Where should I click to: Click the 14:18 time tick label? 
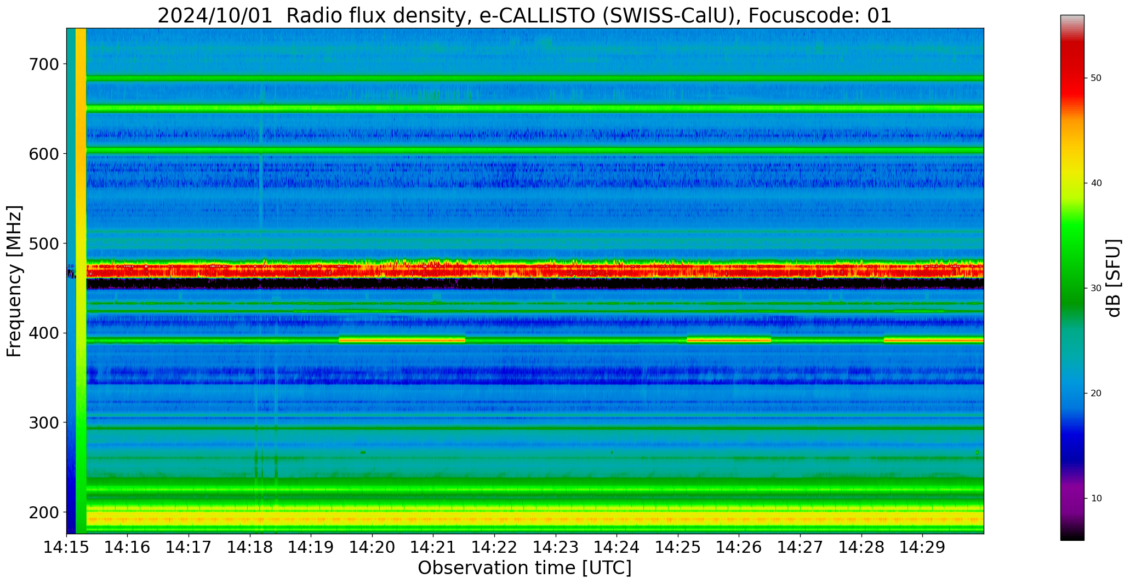pyautogui.click(x=250, y=546)
